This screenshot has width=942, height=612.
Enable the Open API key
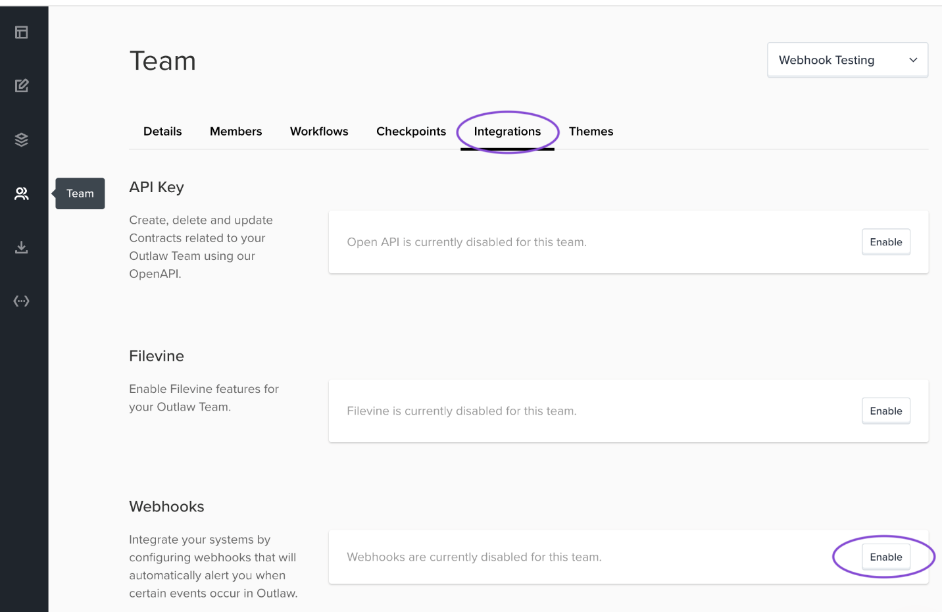coord(885,242)
